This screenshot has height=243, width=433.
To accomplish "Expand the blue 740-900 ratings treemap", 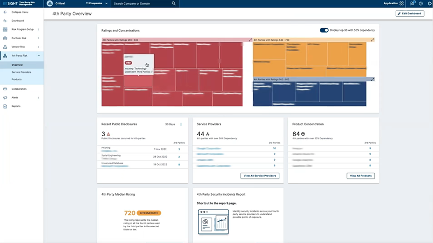I will pyautogui.click(x=372, y=79).
